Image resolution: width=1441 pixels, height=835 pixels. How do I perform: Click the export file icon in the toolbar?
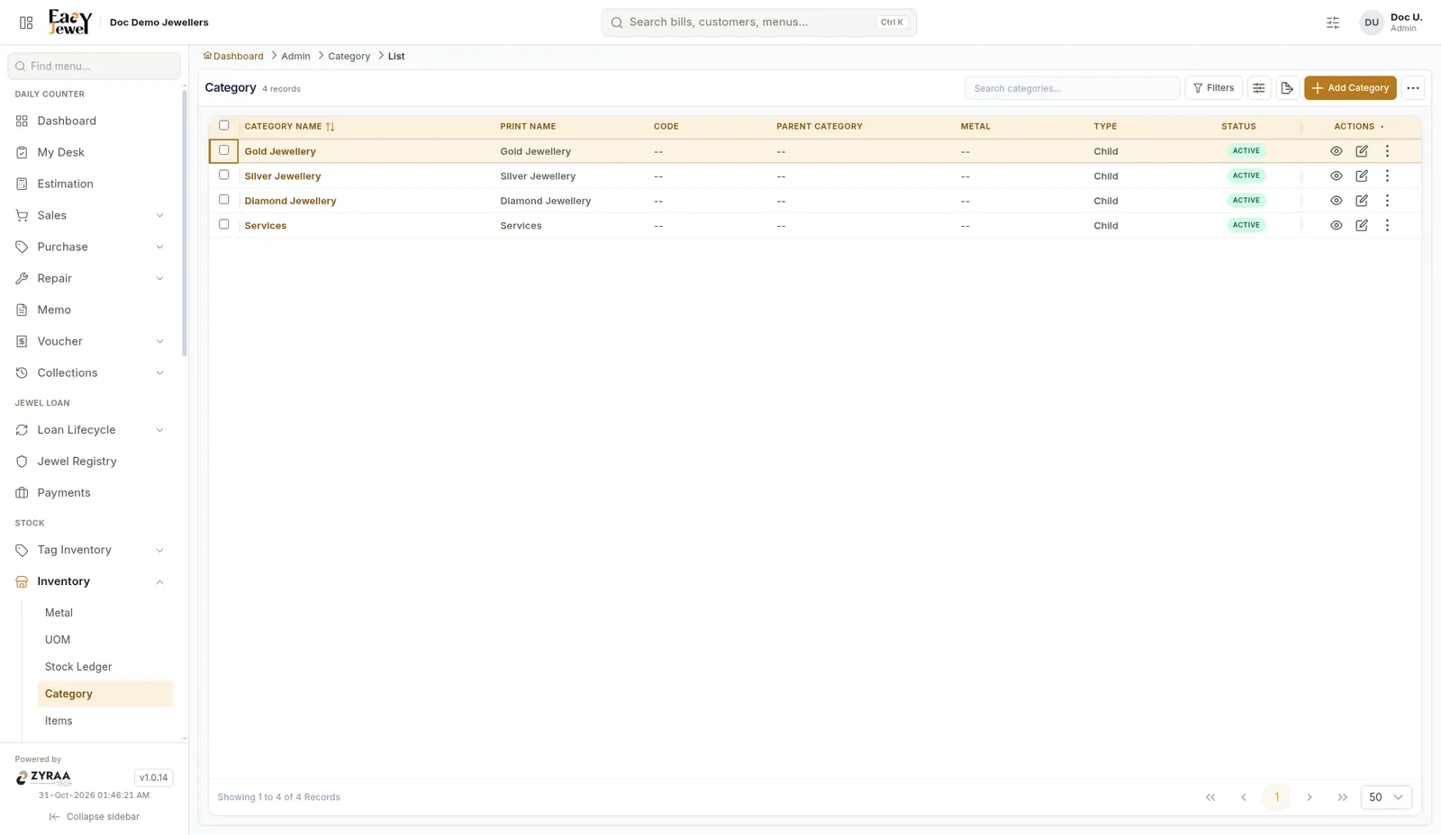click(1287, 88)
